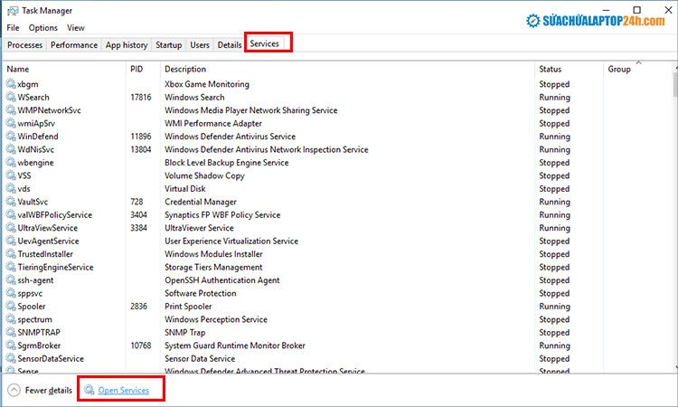Select PID 3384 cell
678x407 pixels.
138,228
